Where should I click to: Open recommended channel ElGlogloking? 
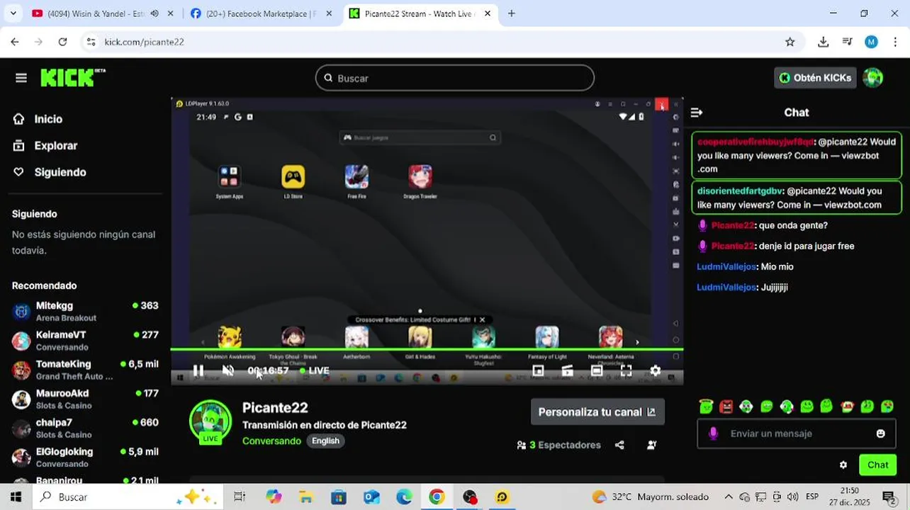[x=85, y=458]
